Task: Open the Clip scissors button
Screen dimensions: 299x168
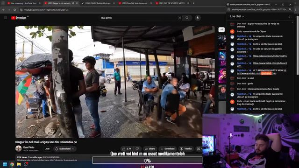Action: (x=199, y=149)
